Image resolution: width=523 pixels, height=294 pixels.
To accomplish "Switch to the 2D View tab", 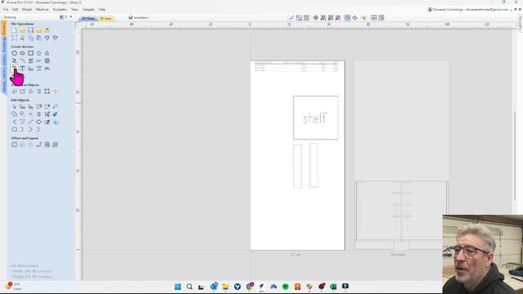I will pos(88,18).
